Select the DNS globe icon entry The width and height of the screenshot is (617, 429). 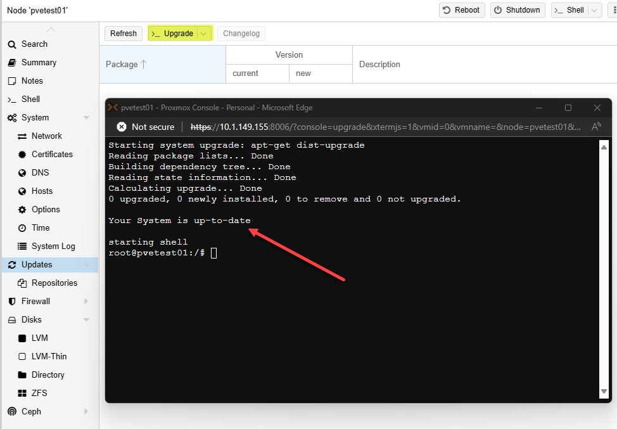tap(22, 173)
